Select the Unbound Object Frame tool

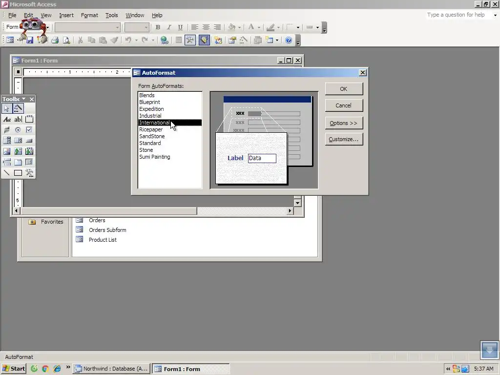tap(18, 151)
